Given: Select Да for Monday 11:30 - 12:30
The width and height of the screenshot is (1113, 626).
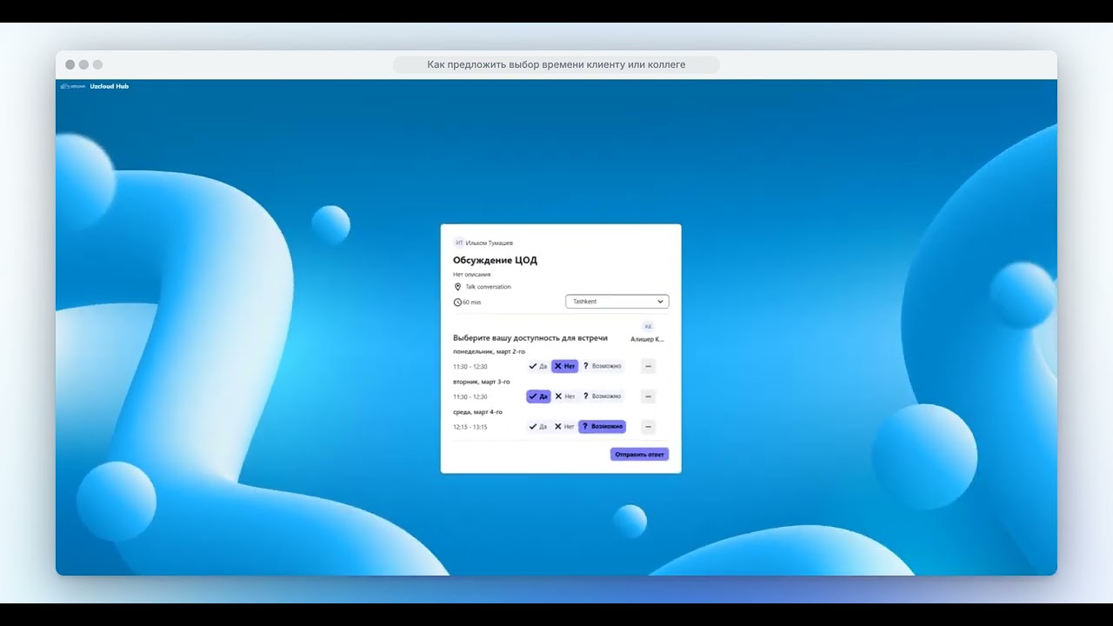Looking at the screenshot, I should 538,366.
